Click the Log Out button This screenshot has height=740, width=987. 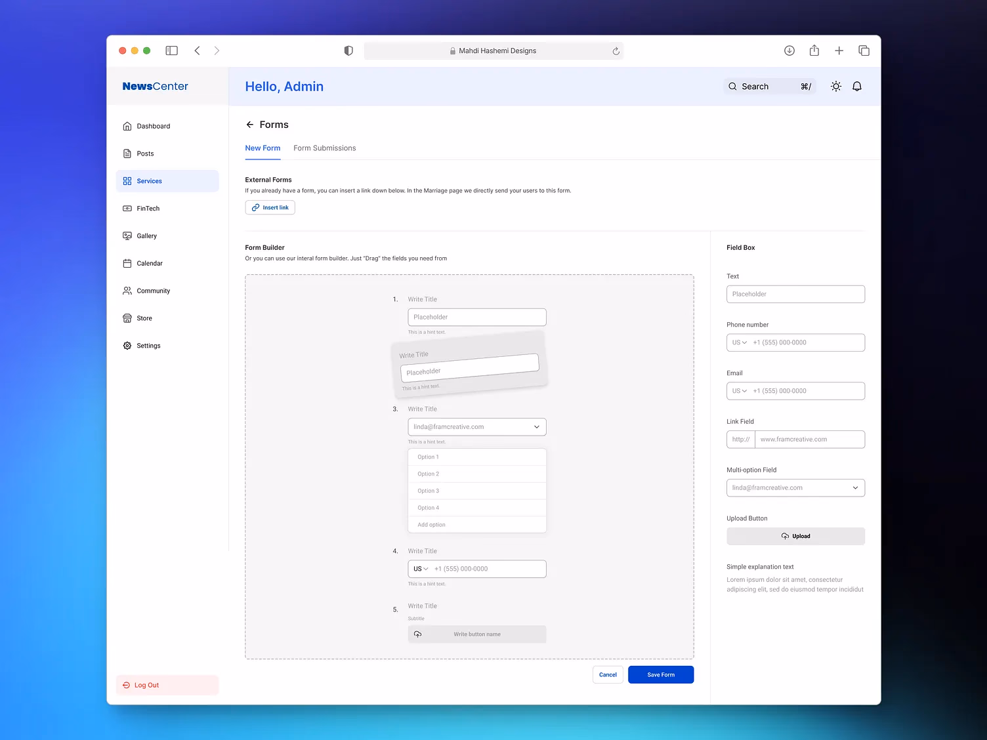pos(167,685)
